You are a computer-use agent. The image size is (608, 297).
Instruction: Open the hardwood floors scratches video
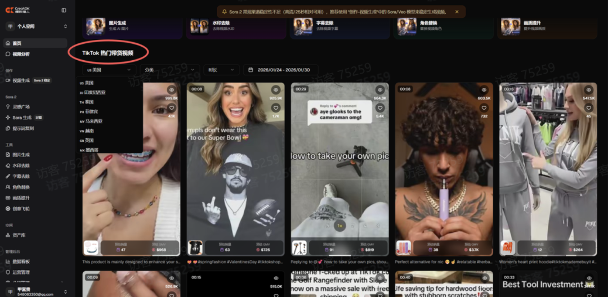coord(444,284)
